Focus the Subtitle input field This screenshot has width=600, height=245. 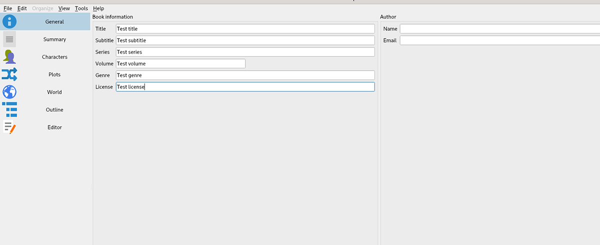click(245, 40)
